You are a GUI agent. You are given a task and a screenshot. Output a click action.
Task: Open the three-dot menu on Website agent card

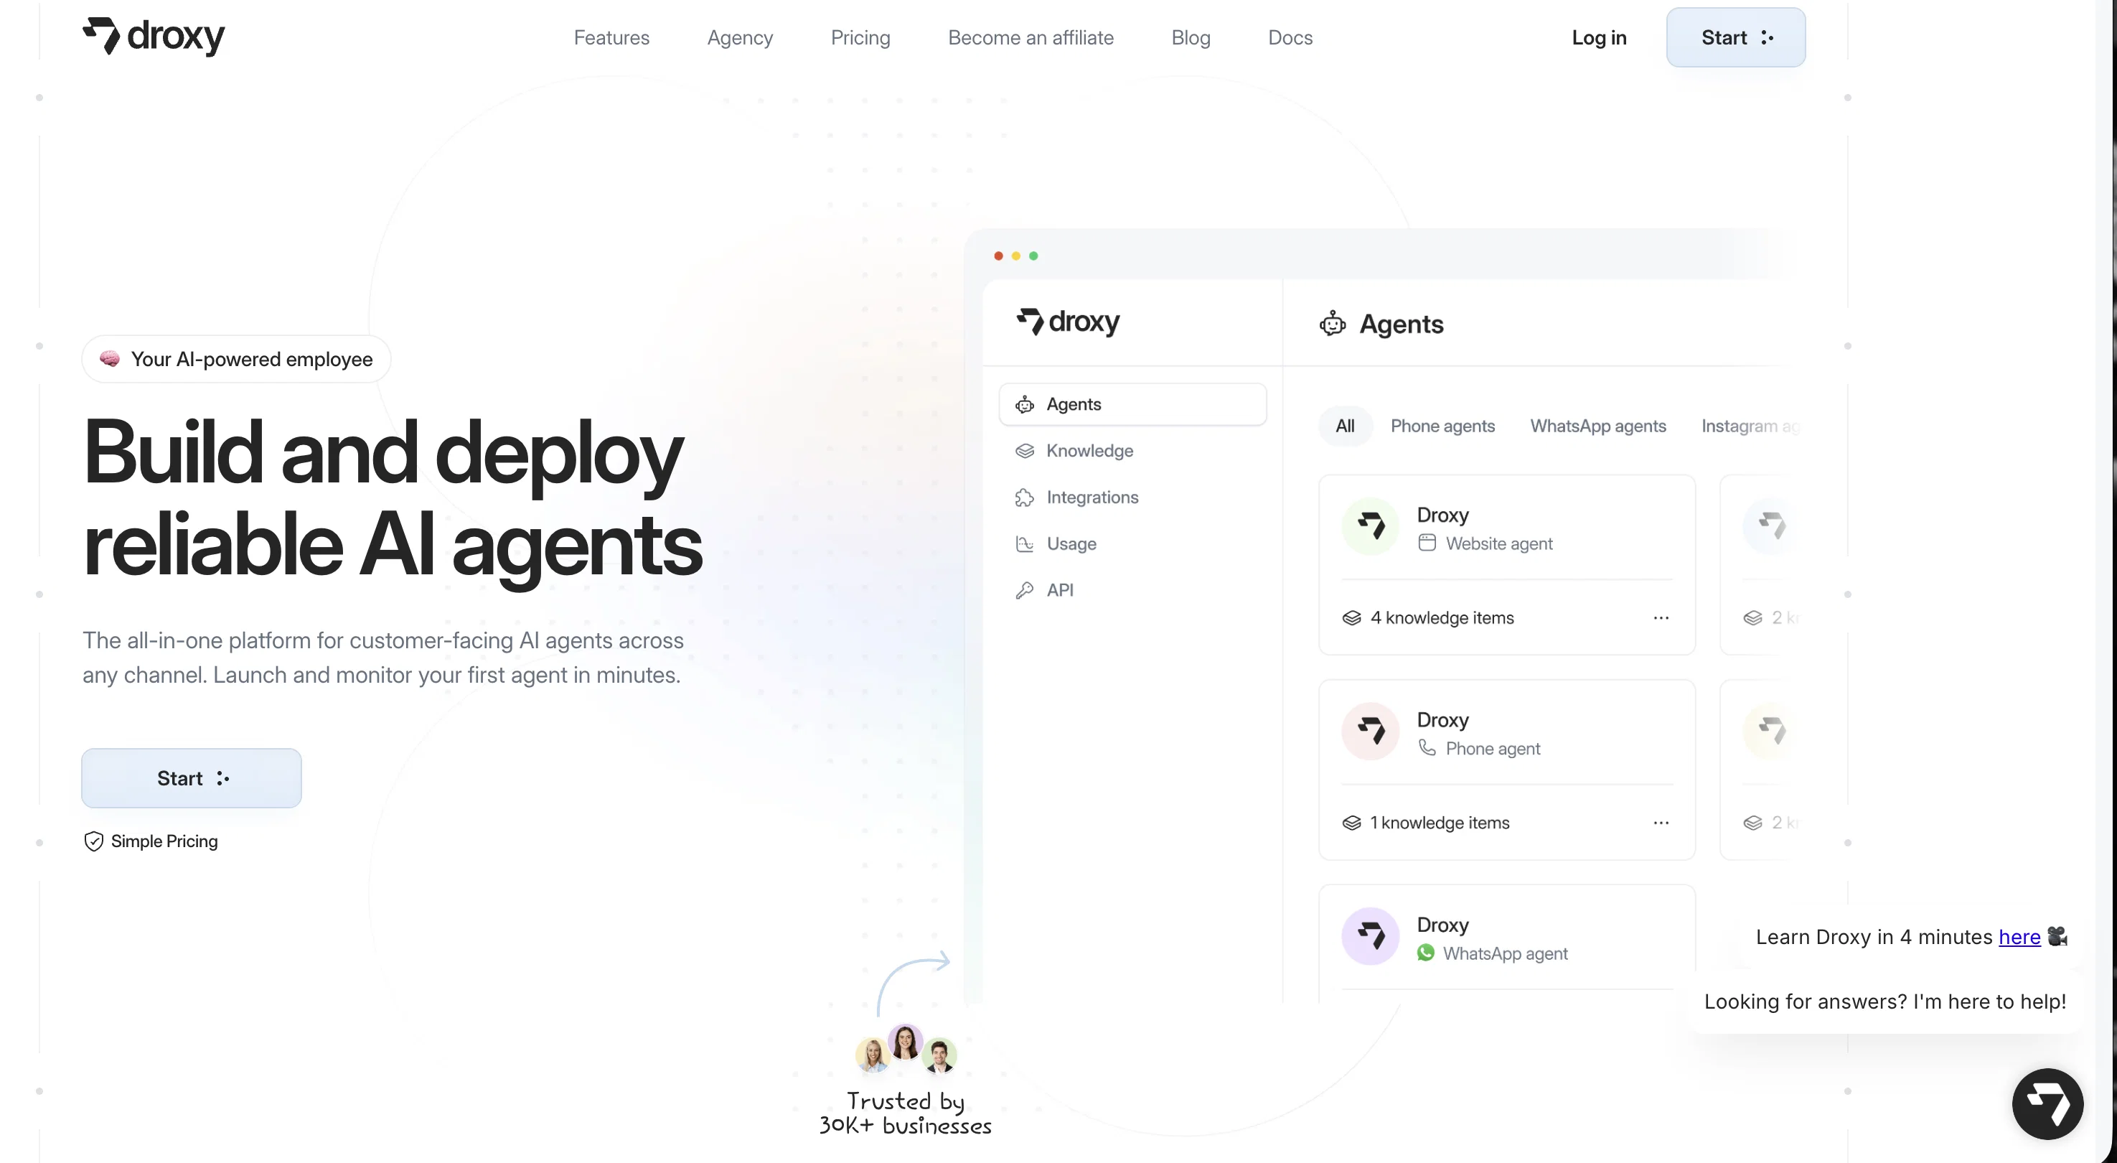1661,618
